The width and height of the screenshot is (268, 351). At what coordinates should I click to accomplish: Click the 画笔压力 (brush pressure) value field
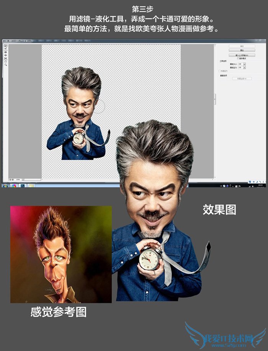[240, 68]
